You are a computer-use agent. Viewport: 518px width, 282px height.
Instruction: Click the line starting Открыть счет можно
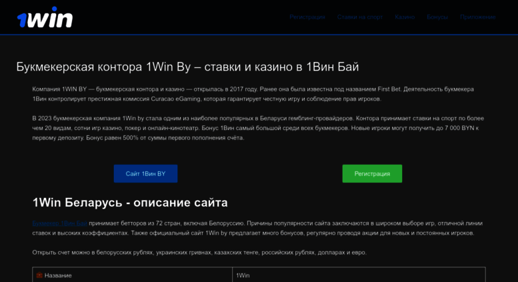tap(199, 253)
